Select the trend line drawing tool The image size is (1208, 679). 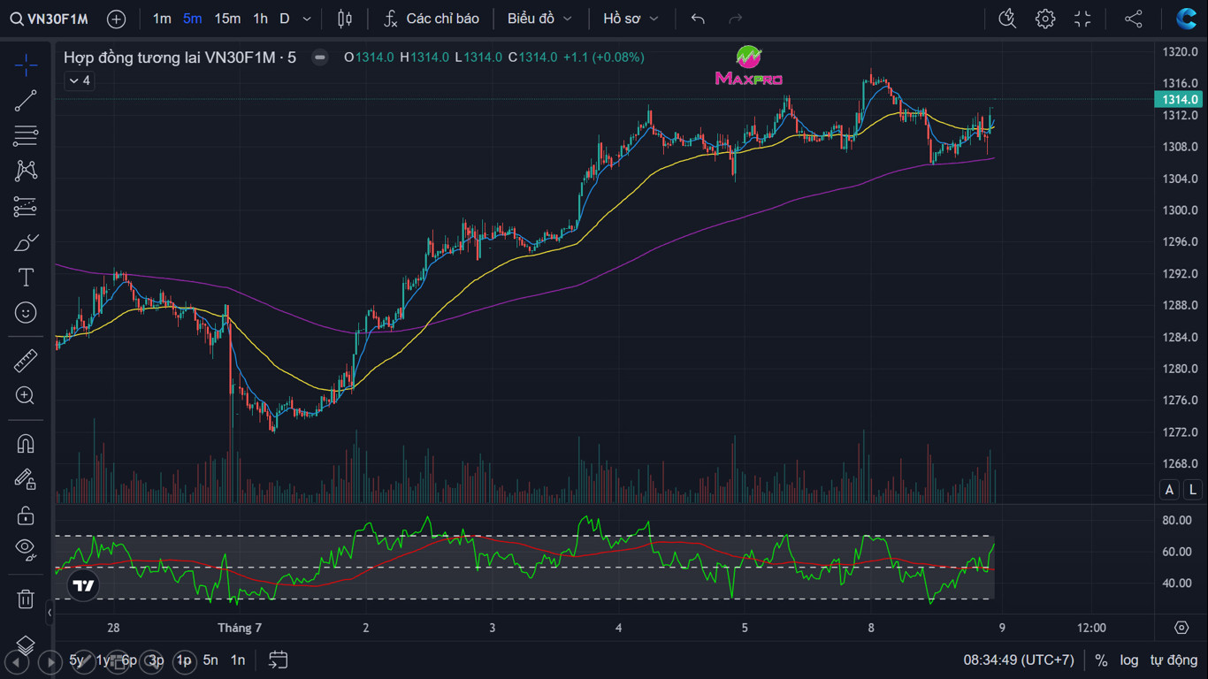tap(26, 101)
